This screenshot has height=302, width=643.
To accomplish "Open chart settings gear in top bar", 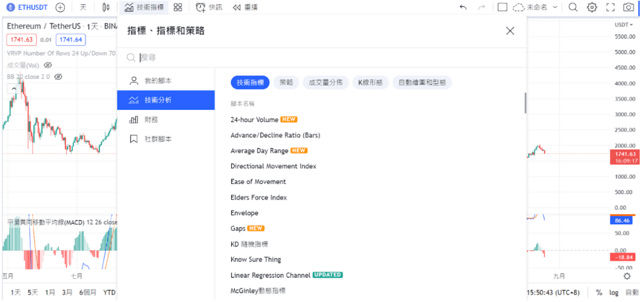I will click(592, 8).
